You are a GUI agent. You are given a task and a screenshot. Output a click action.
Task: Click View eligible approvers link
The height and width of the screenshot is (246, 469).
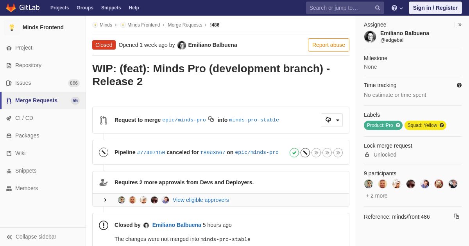(x=201, y=200)
